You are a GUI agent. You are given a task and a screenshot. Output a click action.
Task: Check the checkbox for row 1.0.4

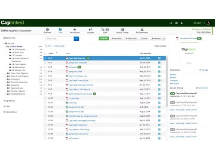46,71
